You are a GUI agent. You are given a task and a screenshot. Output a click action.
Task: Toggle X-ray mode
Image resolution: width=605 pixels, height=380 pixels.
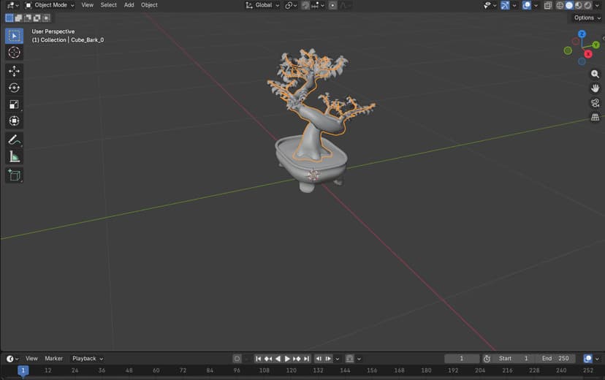coord(548,5)
